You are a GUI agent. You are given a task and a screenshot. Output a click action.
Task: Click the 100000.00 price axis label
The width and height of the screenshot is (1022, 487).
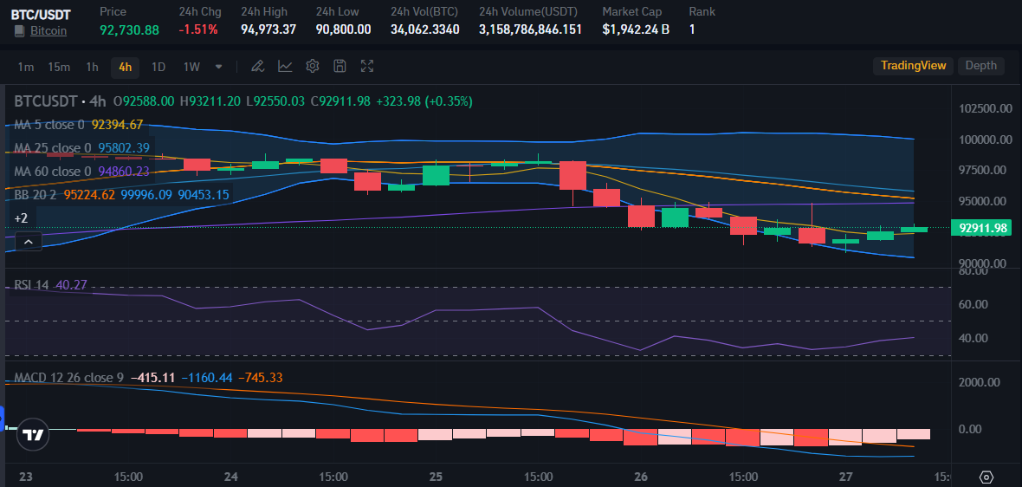coord(986,140)
